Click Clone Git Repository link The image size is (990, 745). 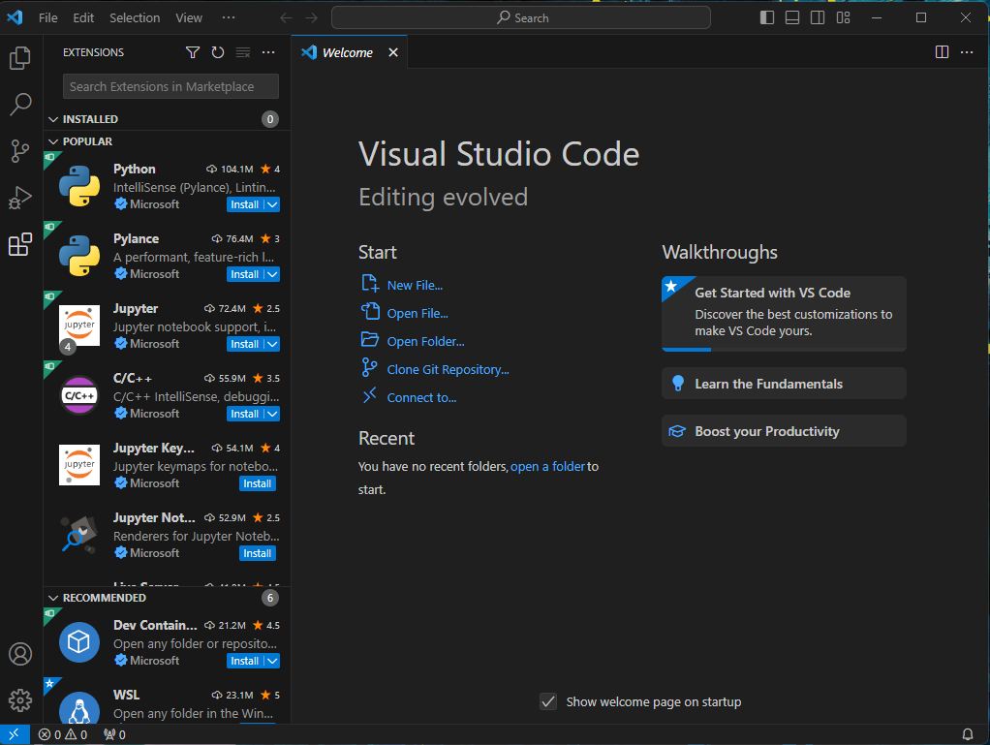pyautogui.click(x=448, y=369)
